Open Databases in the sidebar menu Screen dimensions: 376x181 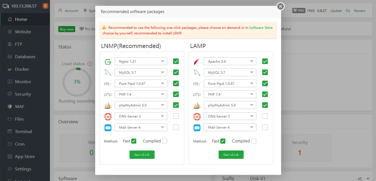click(25, 57)
